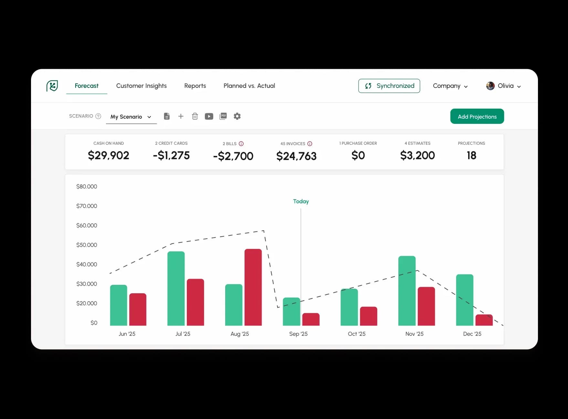The width and height of the screenshot is (568, 419).
Task: Show info icon next to 2 Bills
Action: point(241,144)
